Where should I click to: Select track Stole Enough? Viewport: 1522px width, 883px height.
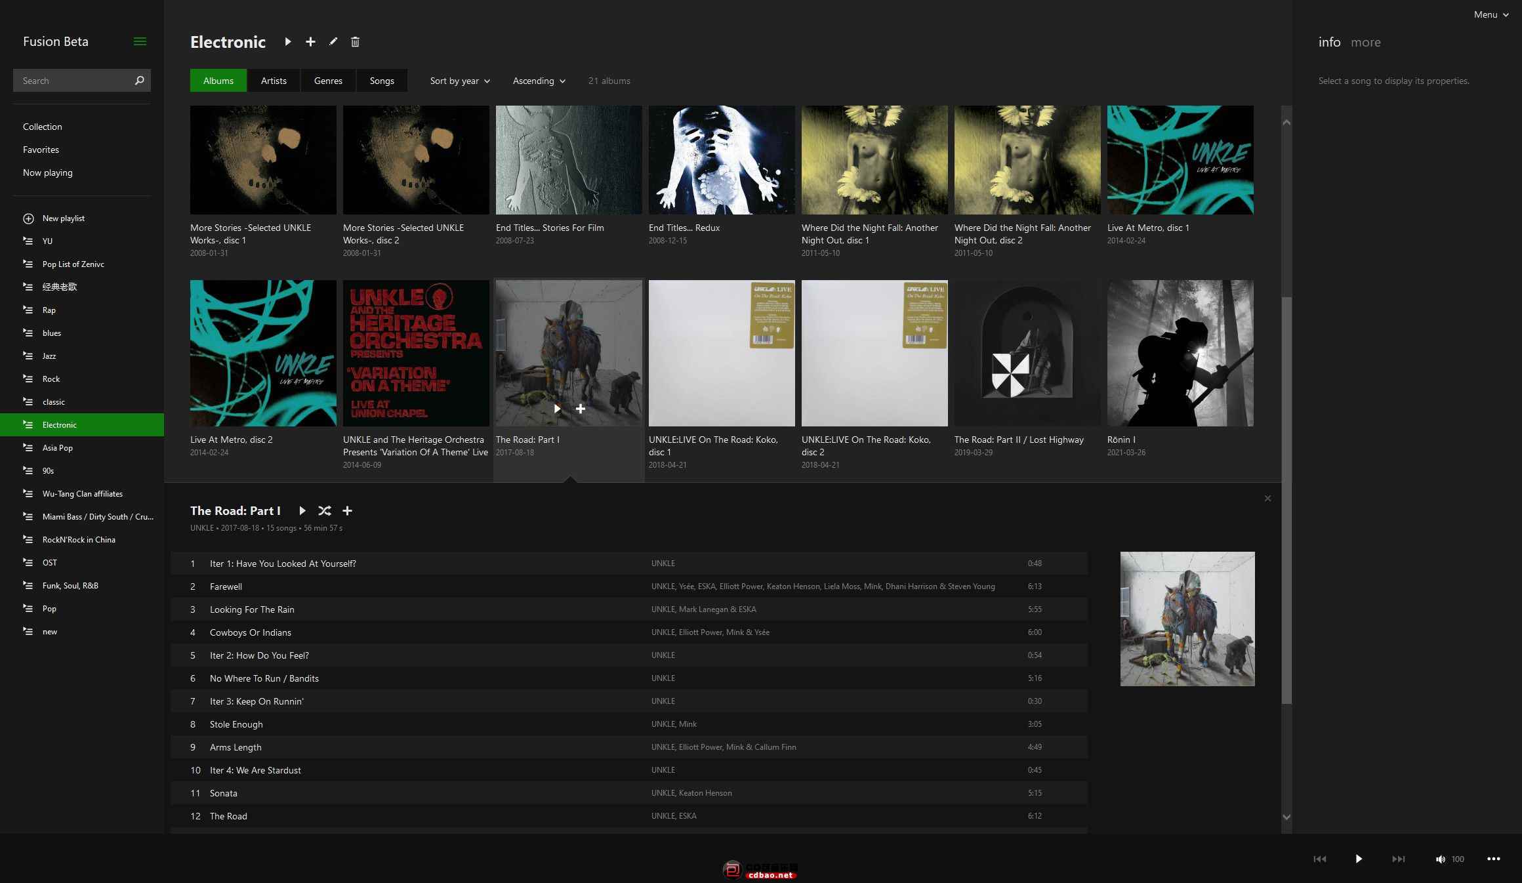pyautogui.click(x=629, y=724)
